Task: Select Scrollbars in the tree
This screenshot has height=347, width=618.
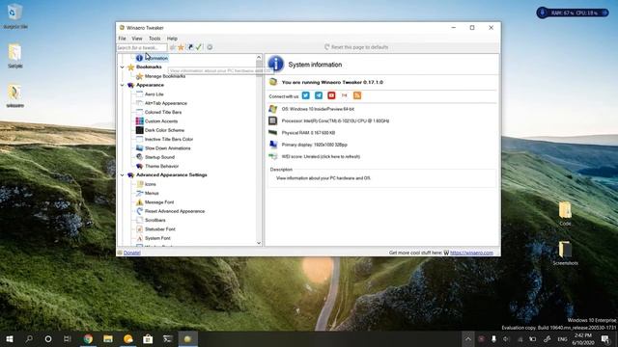Action: tap(154, 221)
